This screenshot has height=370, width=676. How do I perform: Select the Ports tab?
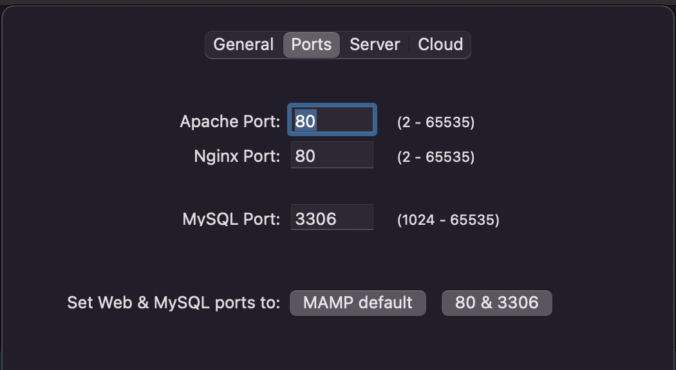(312, 45)
